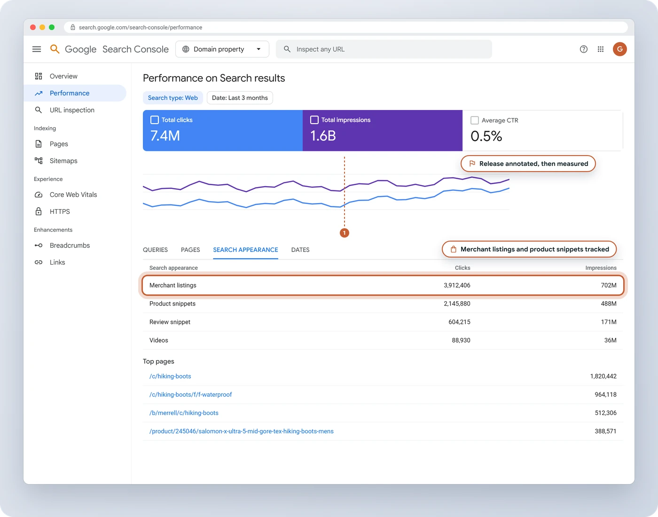This screenshot has width=658, height=517.
Task: Select the Review snippet row label
Action: tap(170, 322)
